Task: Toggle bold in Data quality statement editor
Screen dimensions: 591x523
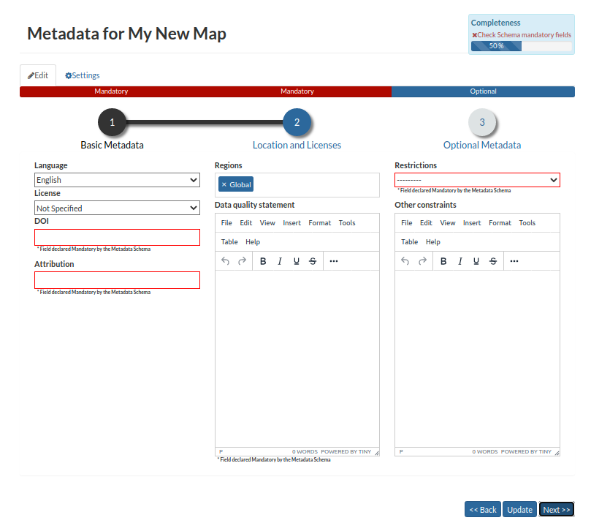Action: pyautogui.click(x=263, y=261)
